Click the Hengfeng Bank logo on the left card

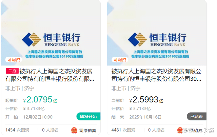[51, 40]
